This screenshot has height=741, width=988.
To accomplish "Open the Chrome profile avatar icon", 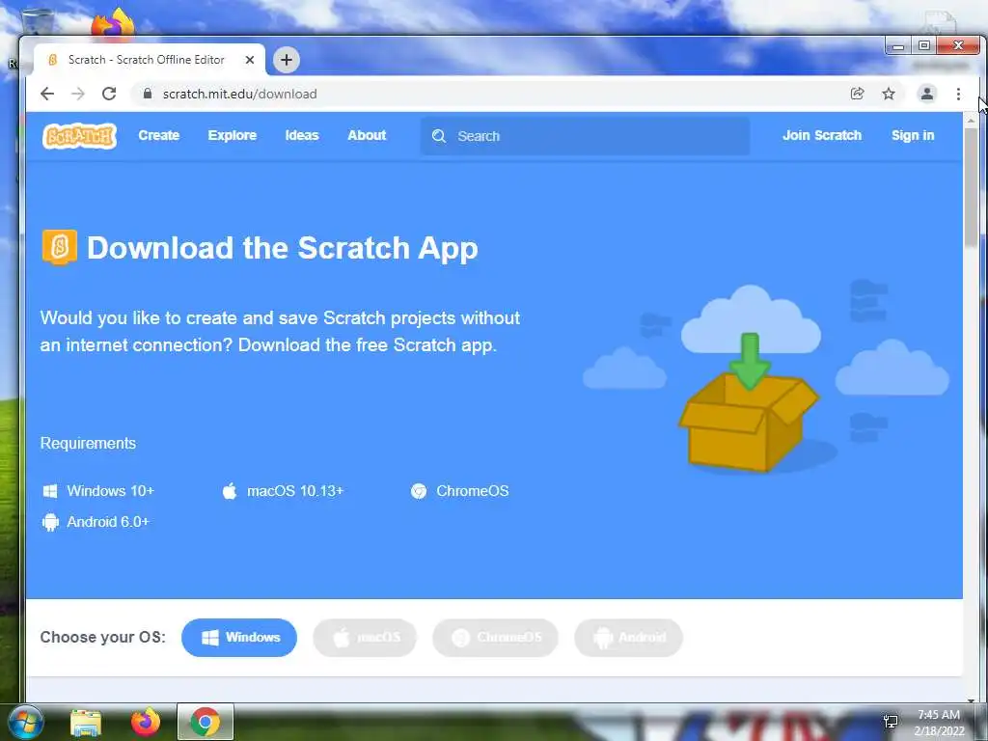I will 927,94.
